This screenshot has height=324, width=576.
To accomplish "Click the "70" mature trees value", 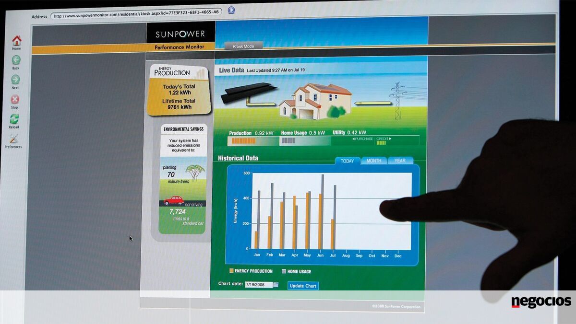I will point(171,174).
